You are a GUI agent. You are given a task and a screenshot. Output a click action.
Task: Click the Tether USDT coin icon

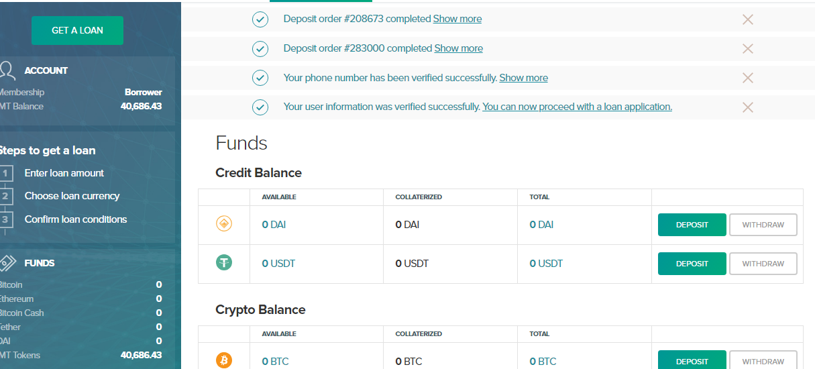click(224, 263)
